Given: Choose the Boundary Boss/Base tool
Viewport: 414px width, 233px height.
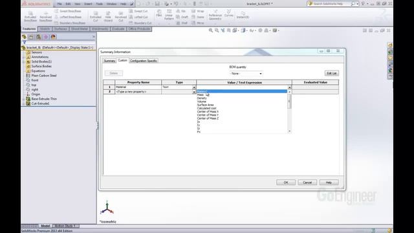Looking at the screenshot, I should pos(69,23).
